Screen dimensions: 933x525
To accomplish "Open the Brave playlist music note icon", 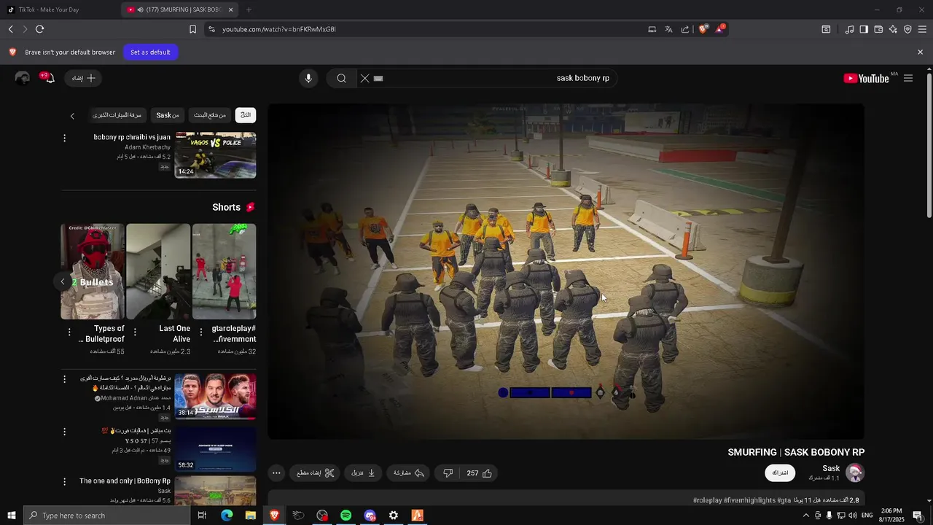I will point(849,29).
